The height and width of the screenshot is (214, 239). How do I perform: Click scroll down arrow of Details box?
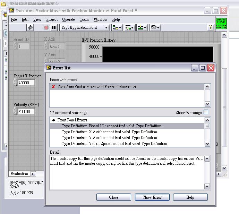(207, 186)
